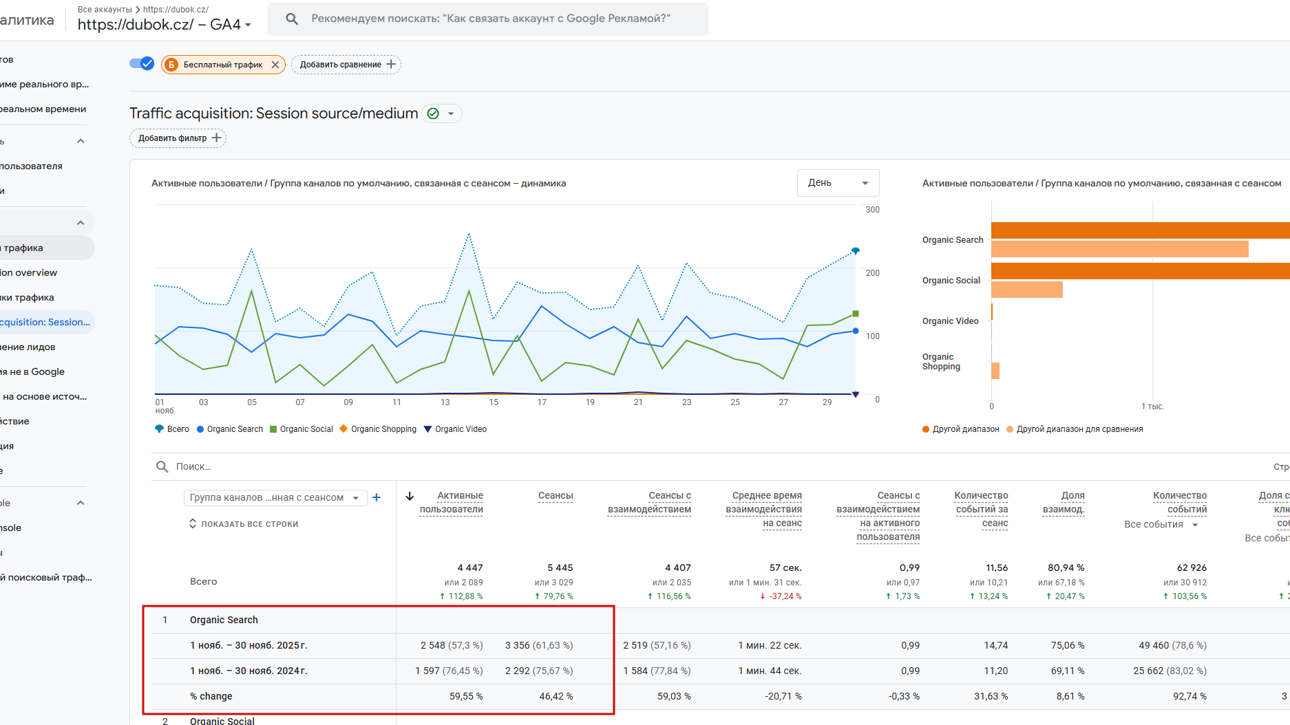Click the table search magnifier icon
This screenshot has height=725, width=1290.
point(162,466)
